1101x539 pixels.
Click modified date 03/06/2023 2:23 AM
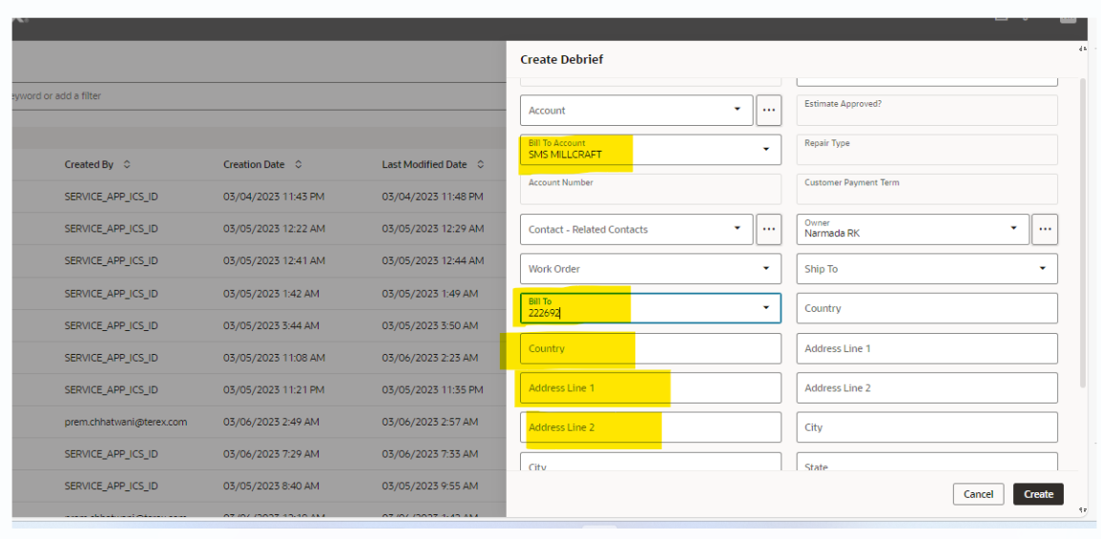[430, 357]
